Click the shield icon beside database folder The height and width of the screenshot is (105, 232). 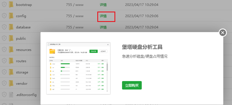pyautogui.click(x=4, y=27)
